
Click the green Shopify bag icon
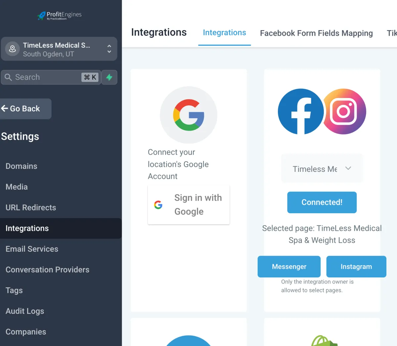tap(324, 341)
